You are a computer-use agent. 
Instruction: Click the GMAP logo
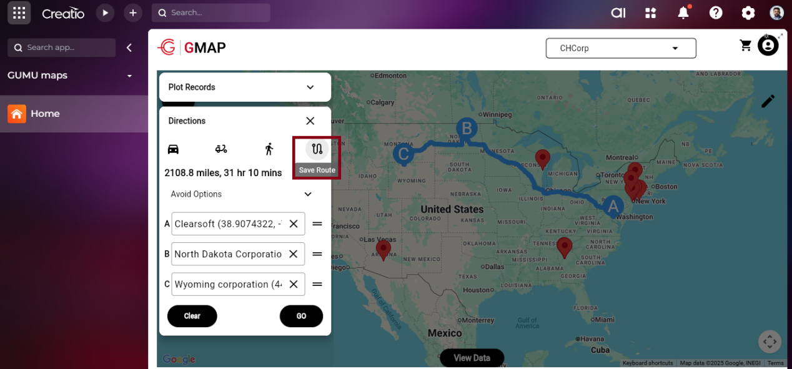coord(192,47)
